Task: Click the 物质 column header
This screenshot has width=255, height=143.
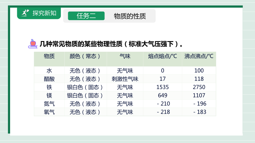Action: pyautogui.click(x=49, y=56)
